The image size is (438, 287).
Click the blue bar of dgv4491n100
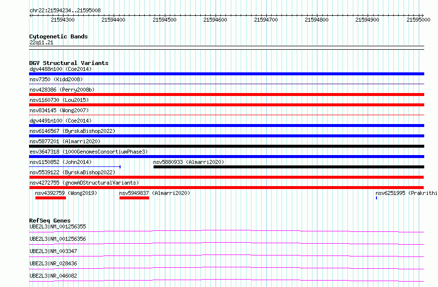(226, 126)
